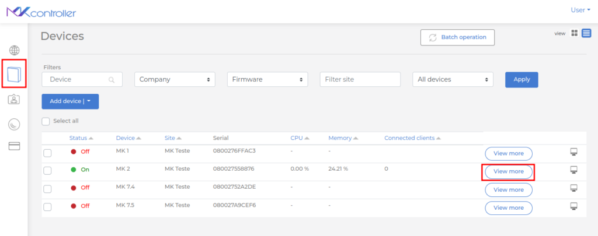The width and height of the screenshot is (598, 236).
Task: Select the MK 7.5 row checkbox
Action: pyautogui.click(x=48, y=207)
